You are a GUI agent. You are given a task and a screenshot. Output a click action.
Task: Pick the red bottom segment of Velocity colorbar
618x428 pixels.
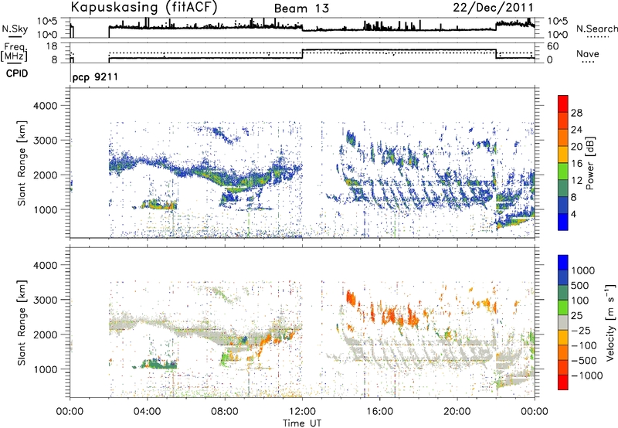(x=563, y=382)
